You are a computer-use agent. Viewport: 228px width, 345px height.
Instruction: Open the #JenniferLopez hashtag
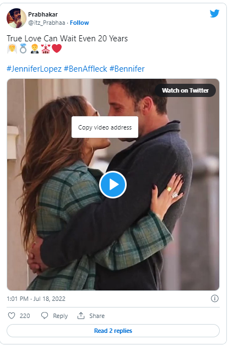(34, 69)
